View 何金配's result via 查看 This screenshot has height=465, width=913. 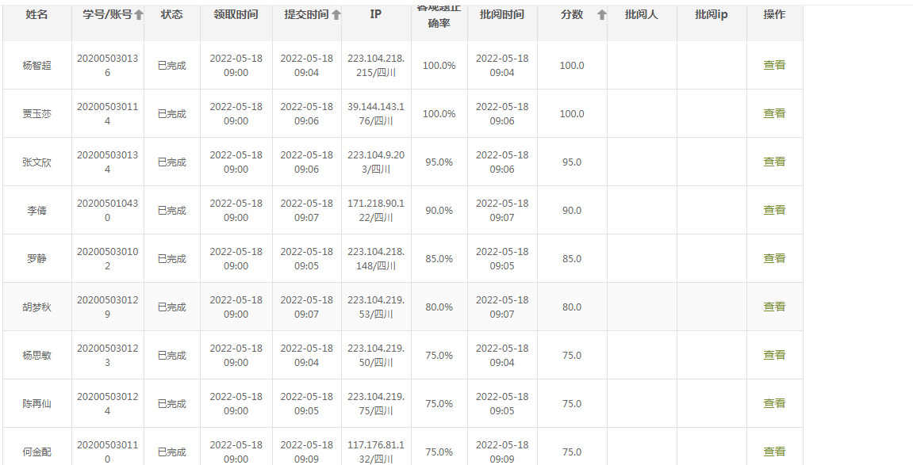click(774, 451)
